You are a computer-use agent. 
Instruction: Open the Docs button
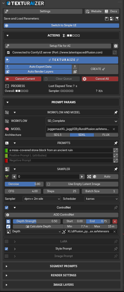(111, 11)
